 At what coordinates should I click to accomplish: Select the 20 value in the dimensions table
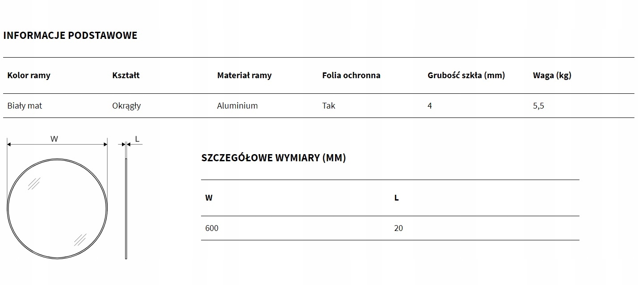coord(399,228)
